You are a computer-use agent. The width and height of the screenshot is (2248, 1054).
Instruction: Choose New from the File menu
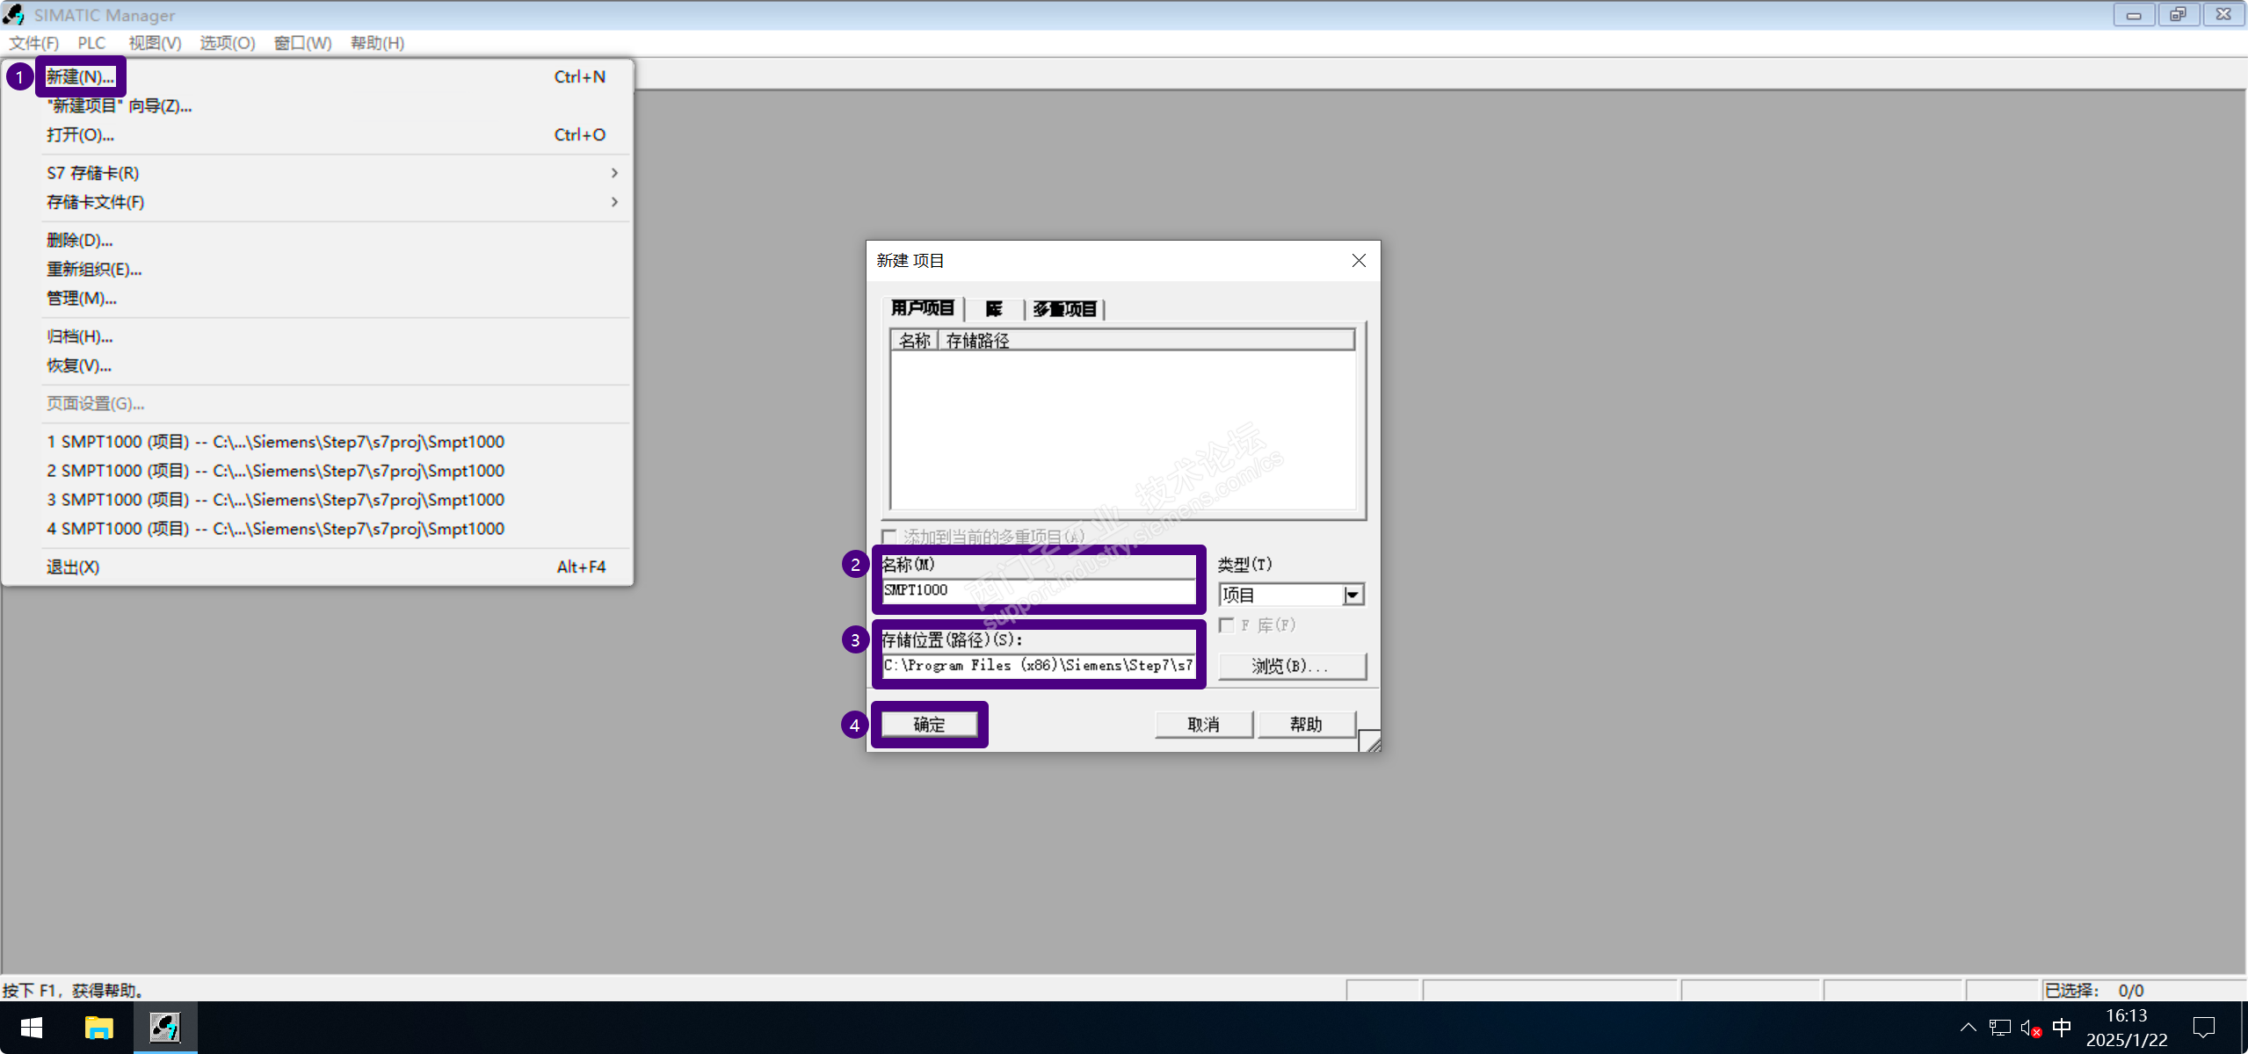(x=80, y=77)
